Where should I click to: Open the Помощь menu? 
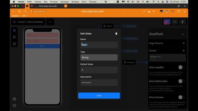93,2
